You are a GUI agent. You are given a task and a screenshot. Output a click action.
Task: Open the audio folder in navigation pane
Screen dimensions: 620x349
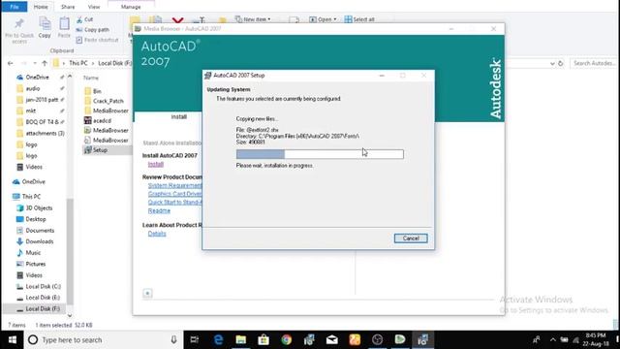click(x=28, y=88)
